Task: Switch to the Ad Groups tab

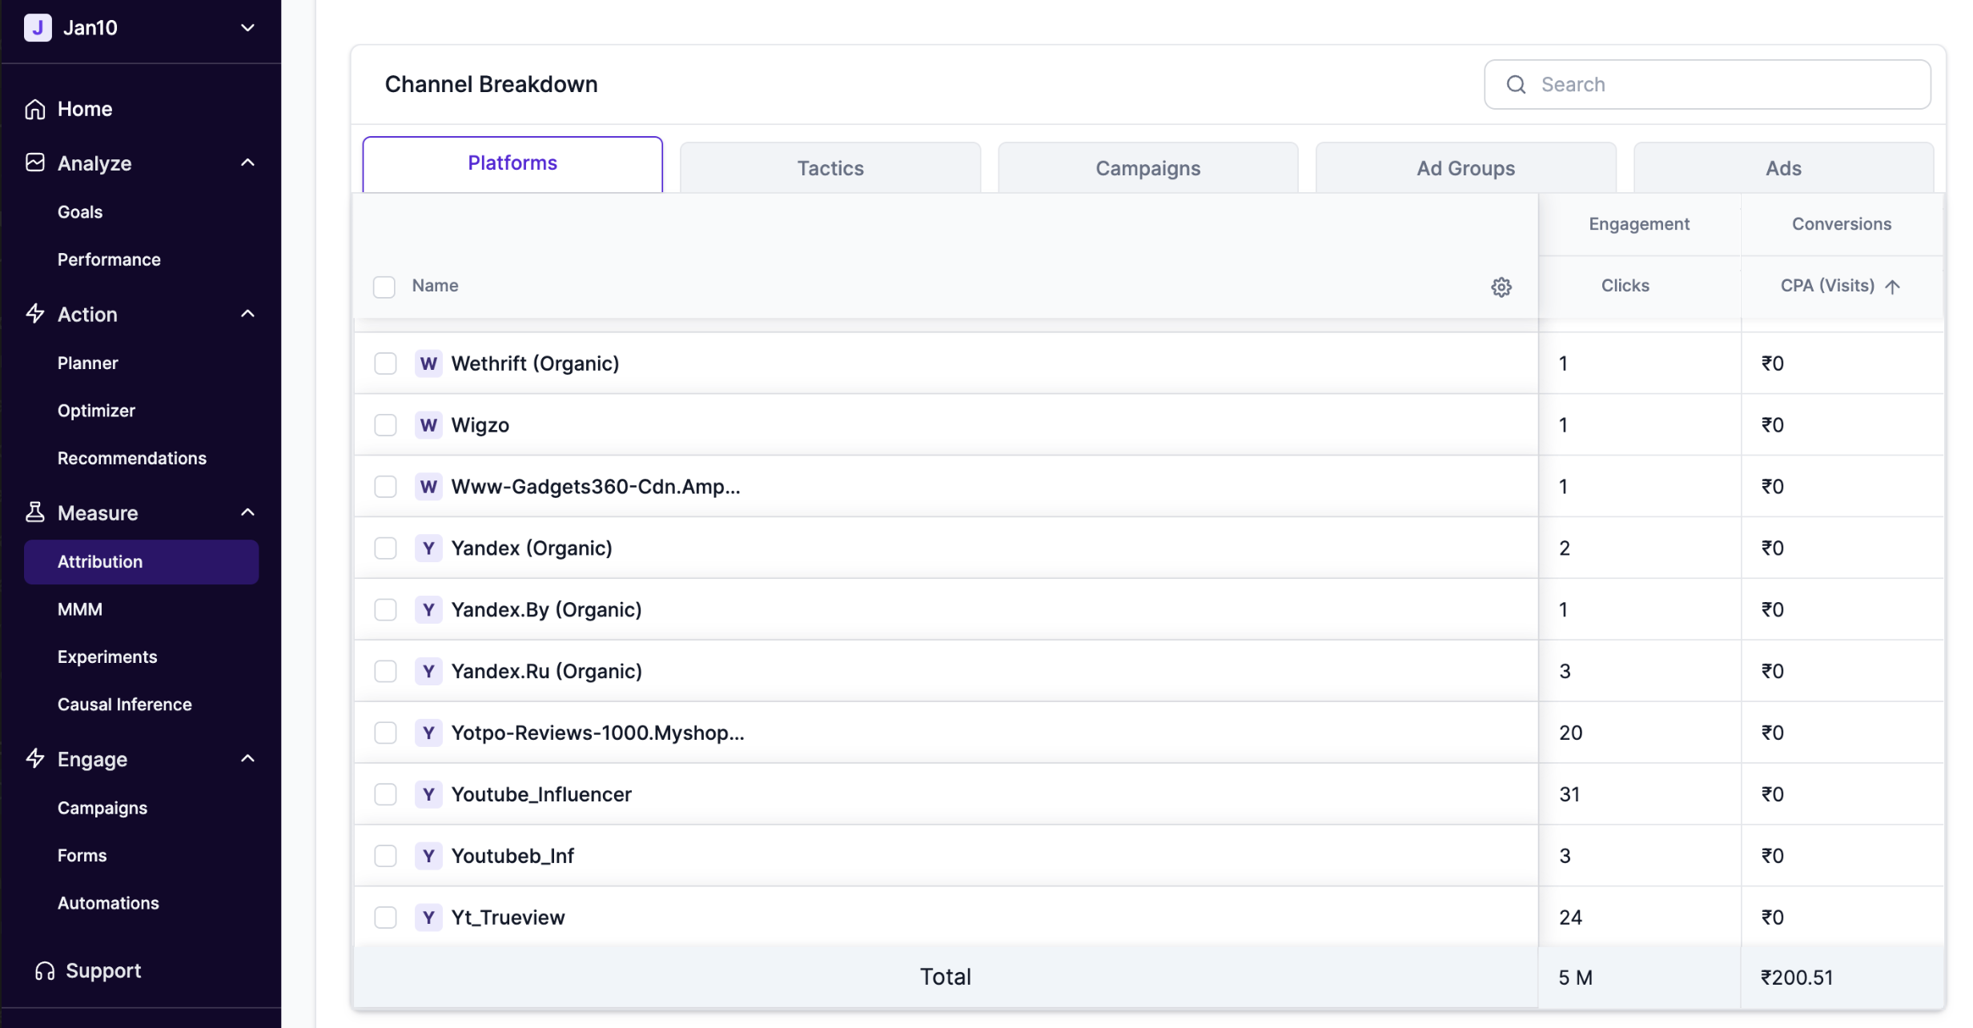Action: [x=1465, y=168]
